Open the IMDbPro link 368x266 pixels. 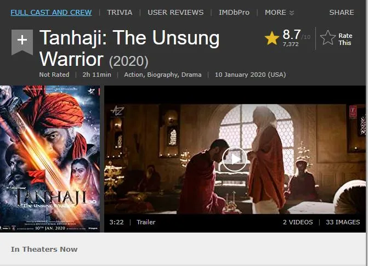click(234, 13)
